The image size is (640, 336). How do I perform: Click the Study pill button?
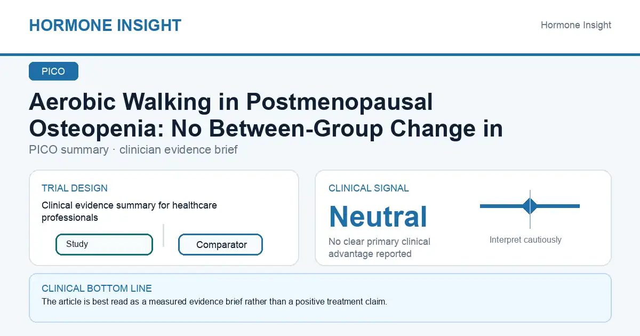(x=104, y=244)
